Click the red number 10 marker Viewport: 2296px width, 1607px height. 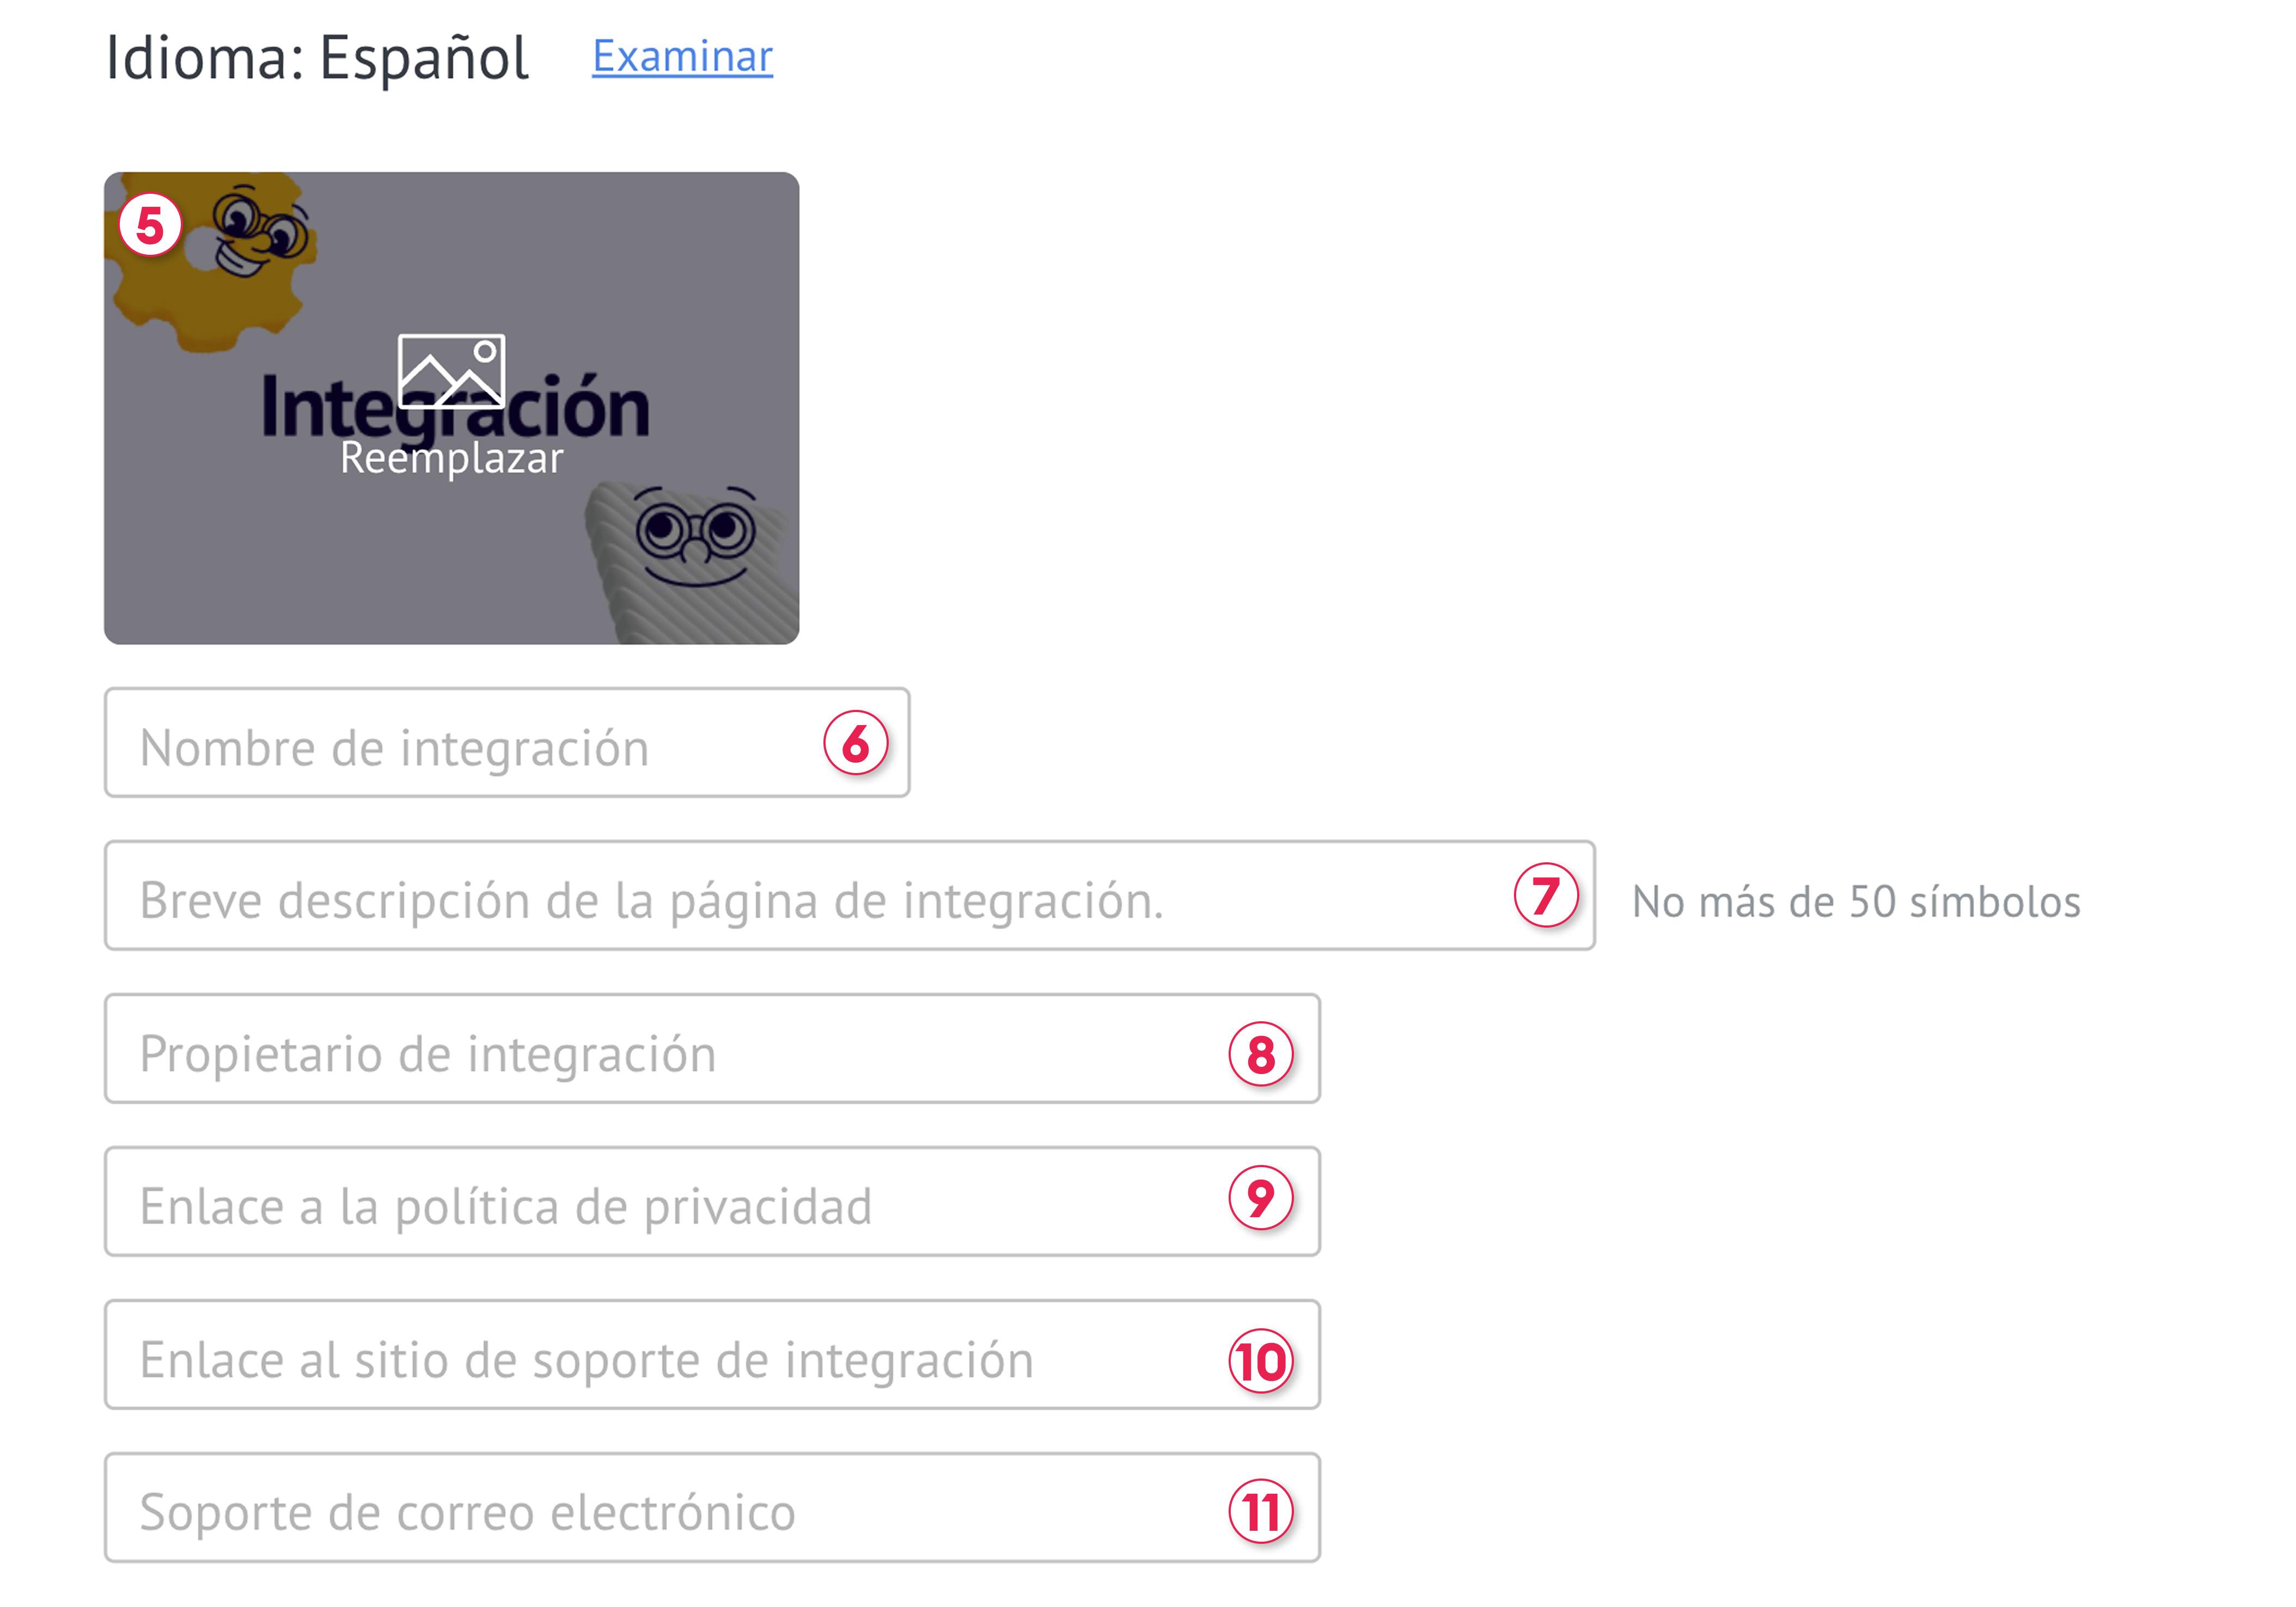pos(1261,1361)
